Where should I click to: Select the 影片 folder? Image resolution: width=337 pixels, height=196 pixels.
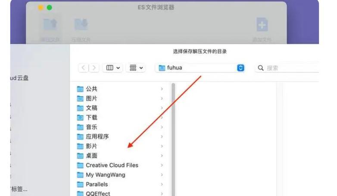coord(120,146)
